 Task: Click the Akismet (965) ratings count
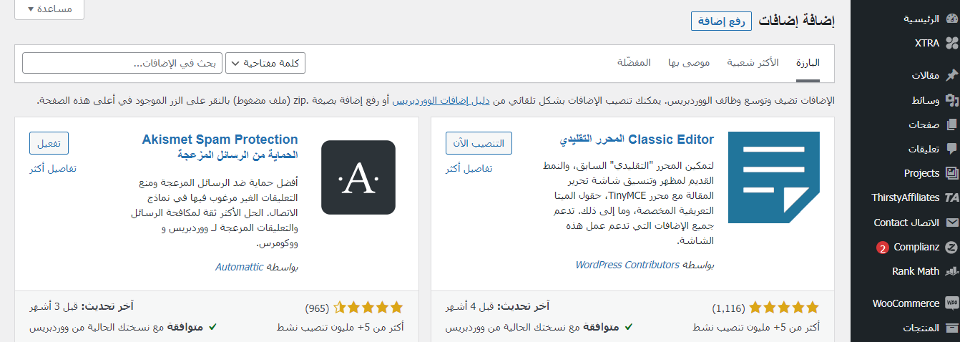click(317, 308)
